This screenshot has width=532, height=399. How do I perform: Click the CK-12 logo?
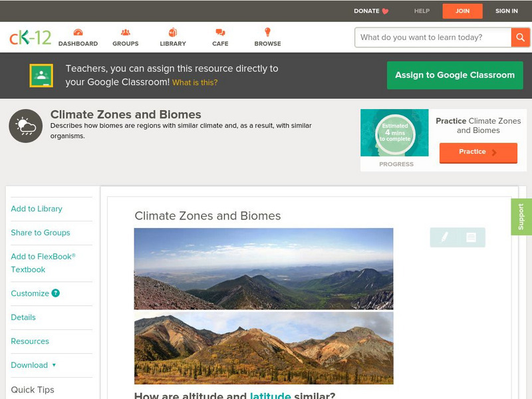[x=30, y=37]
